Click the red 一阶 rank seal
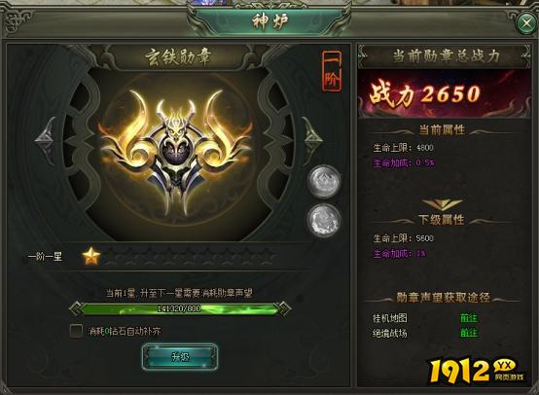539x395 pixels. (332, 71)
